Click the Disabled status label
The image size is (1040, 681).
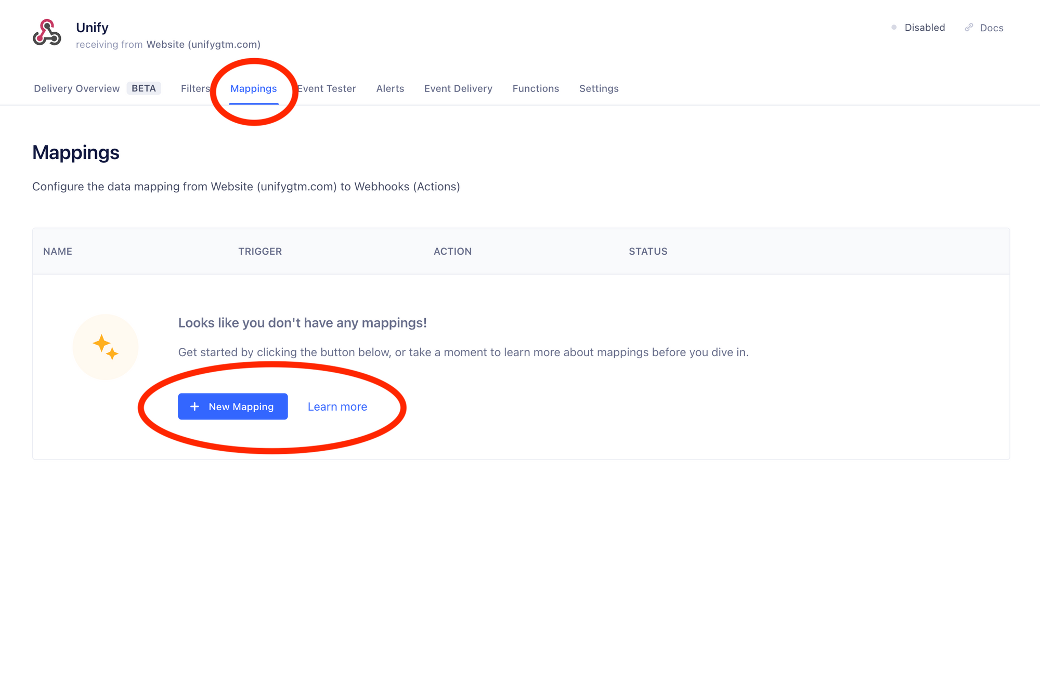925,28
